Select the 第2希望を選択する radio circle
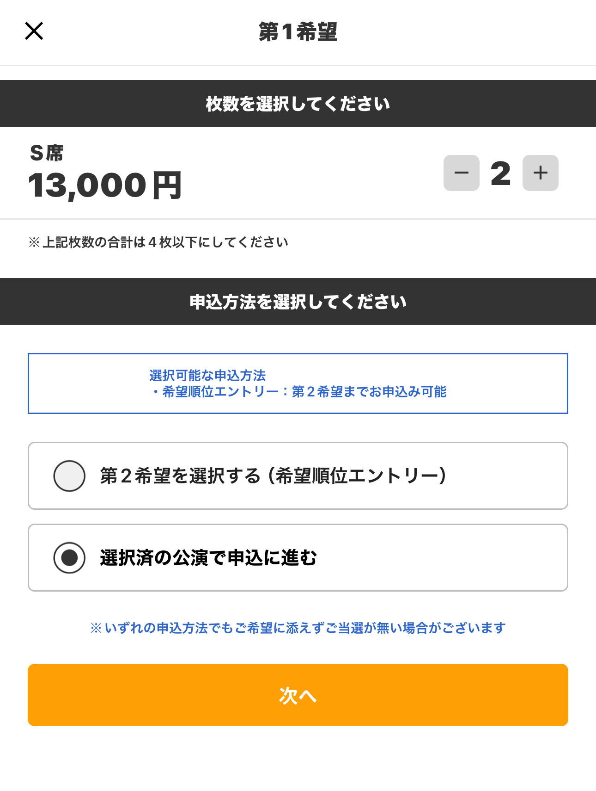Image resolution: width=596 pixels, height=791 pixels. point(69,476)
